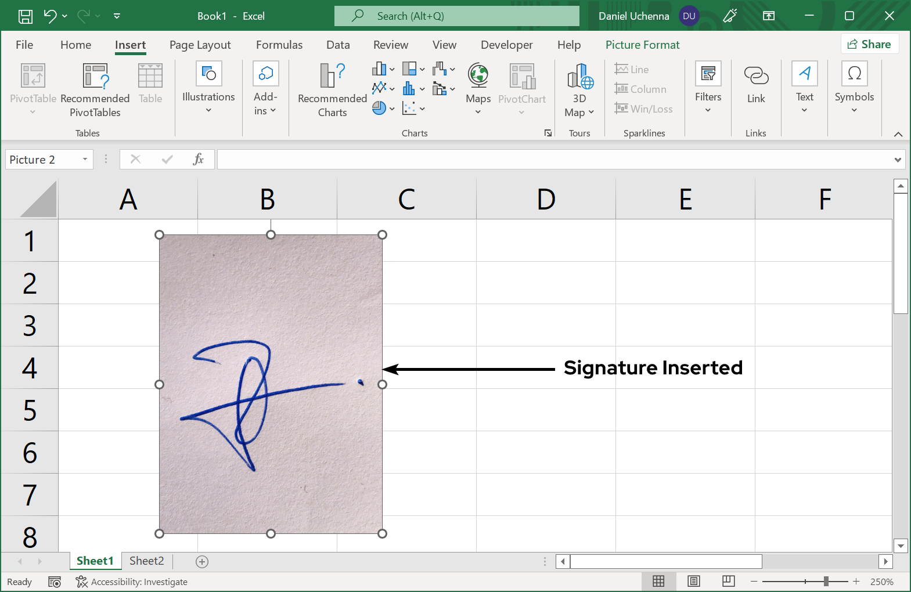Image resolution: width=911 pixels, height=592 pixels.
Task: Click the zoom slider handle
Action: [826, 581]
